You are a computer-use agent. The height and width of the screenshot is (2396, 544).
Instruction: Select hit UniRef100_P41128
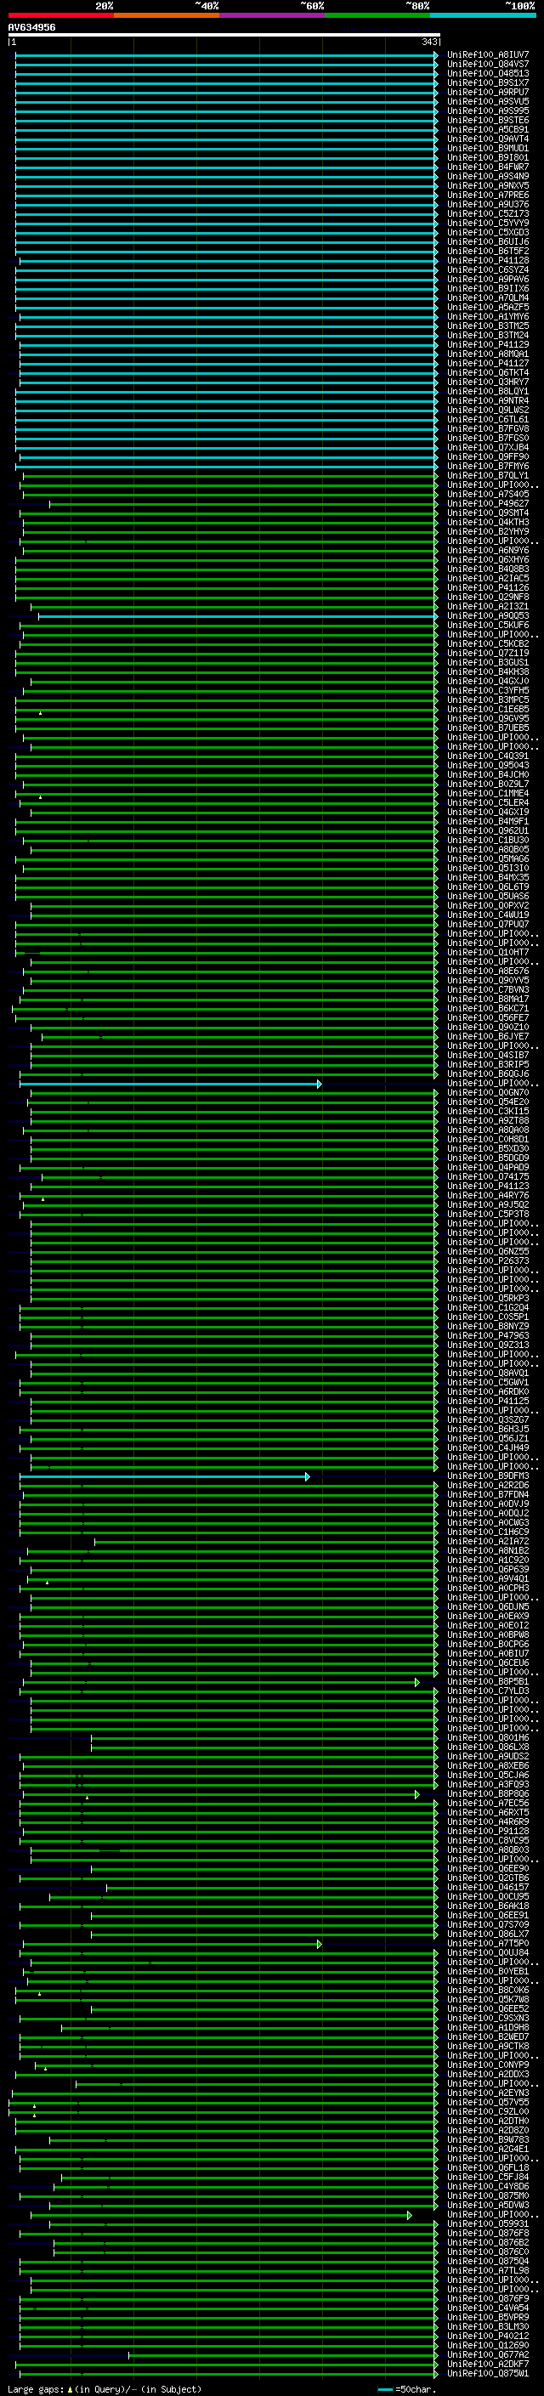click(488, 260)
